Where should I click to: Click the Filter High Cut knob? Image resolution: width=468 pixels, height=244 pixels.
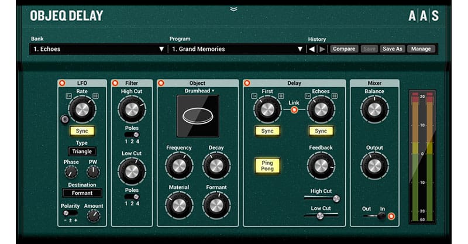click(x=132, y=109)
